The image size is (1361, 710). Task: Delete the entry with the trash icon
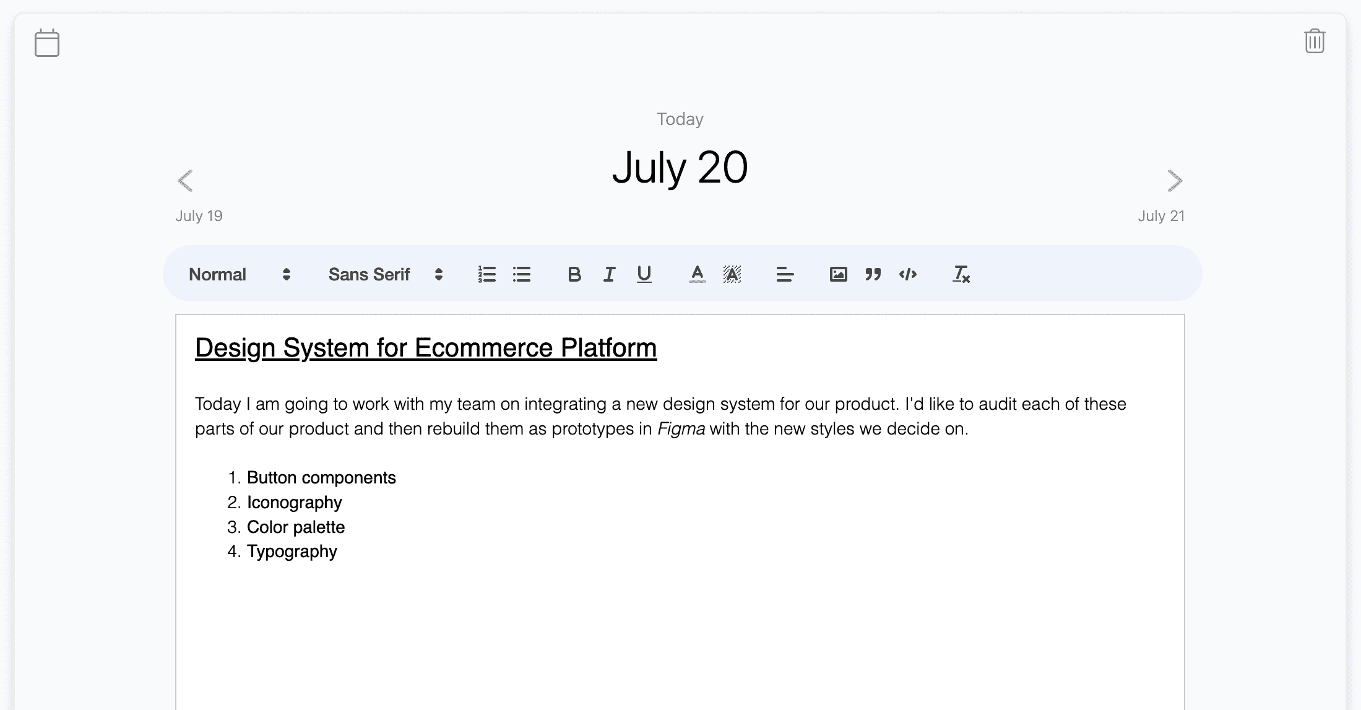click(x=1314, y=42)
